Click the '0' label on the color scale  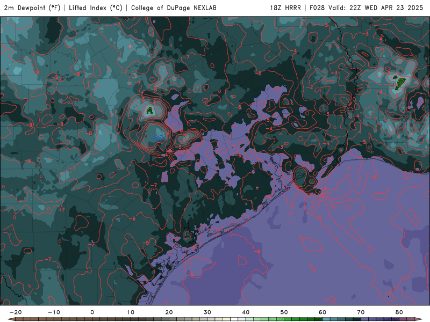tap(92, 312)
